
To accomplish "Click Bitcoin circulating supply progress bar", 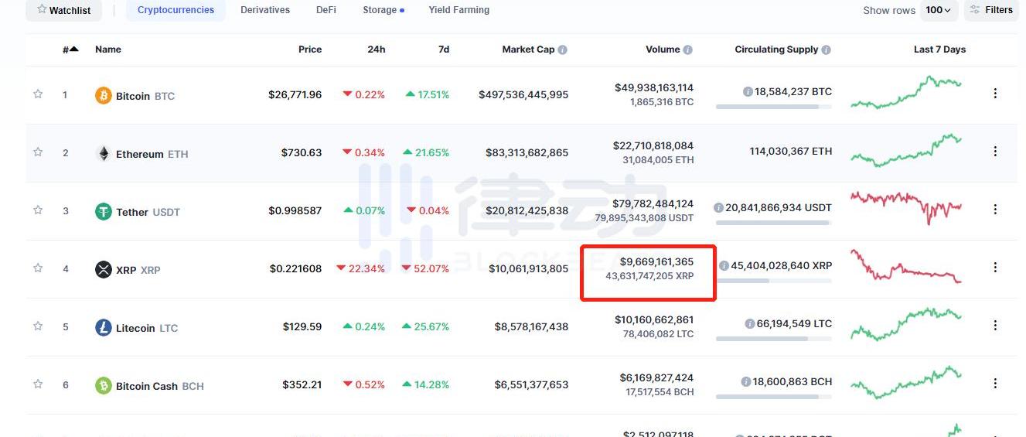I will [773, 107].
